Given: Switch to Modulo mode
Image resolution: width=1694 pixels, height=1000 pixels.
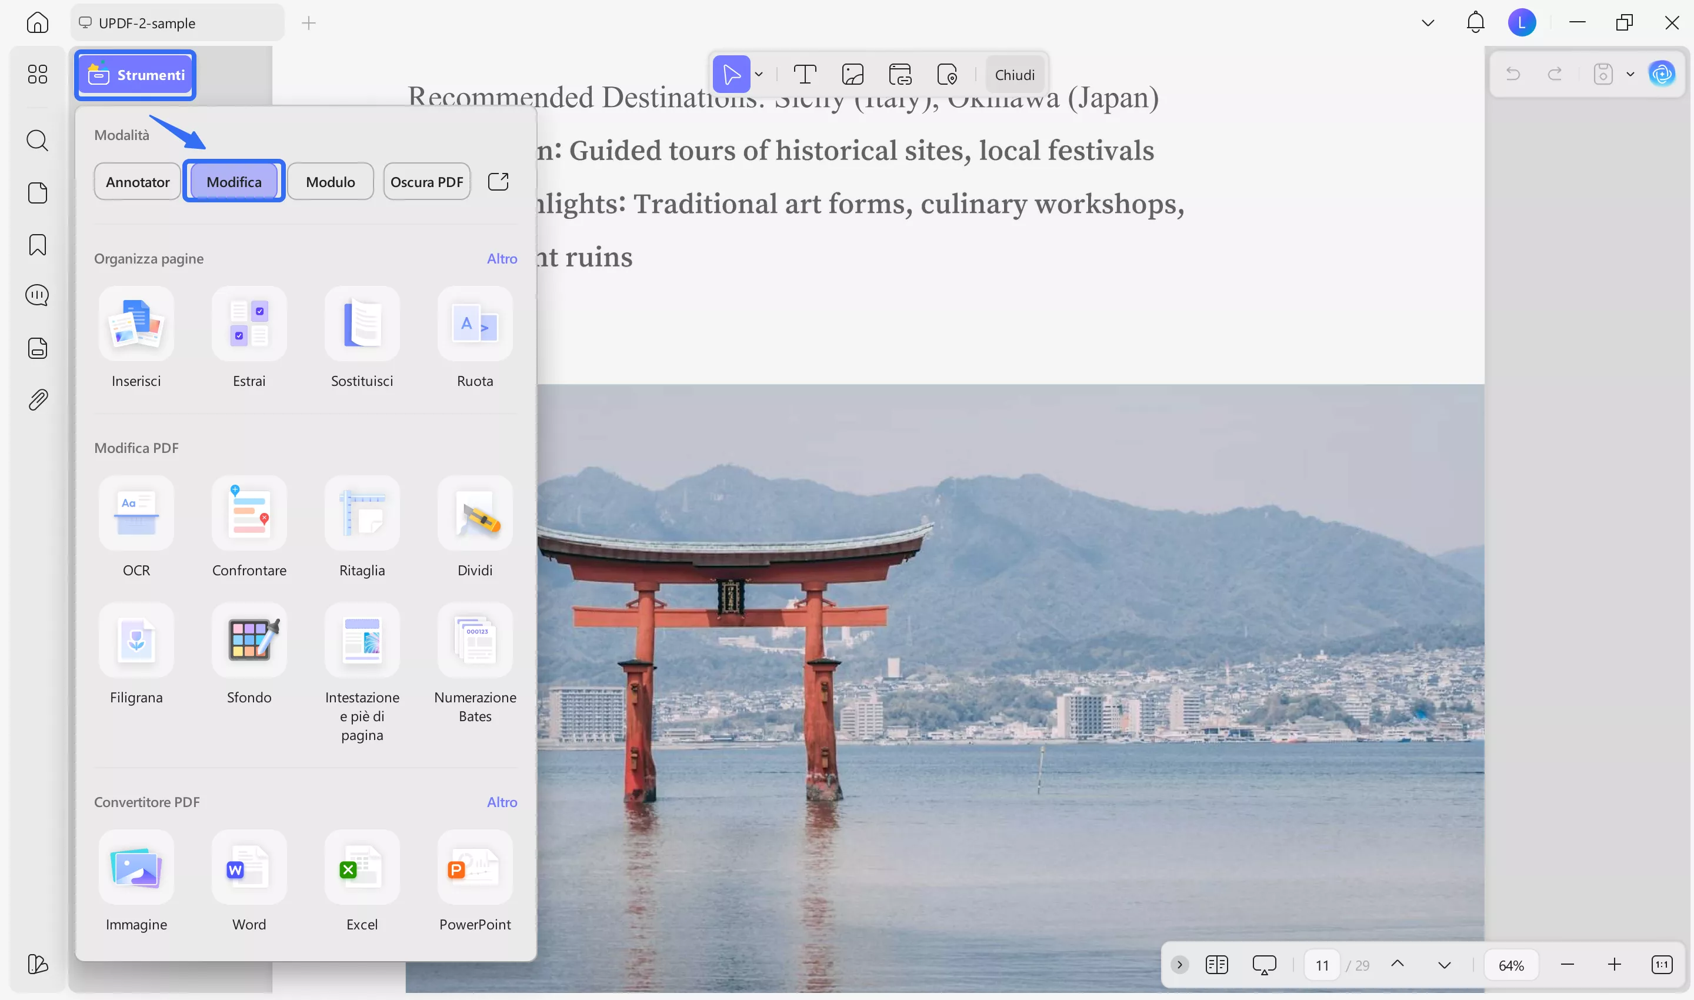Looking at the screenshot, I should [330, 181].
